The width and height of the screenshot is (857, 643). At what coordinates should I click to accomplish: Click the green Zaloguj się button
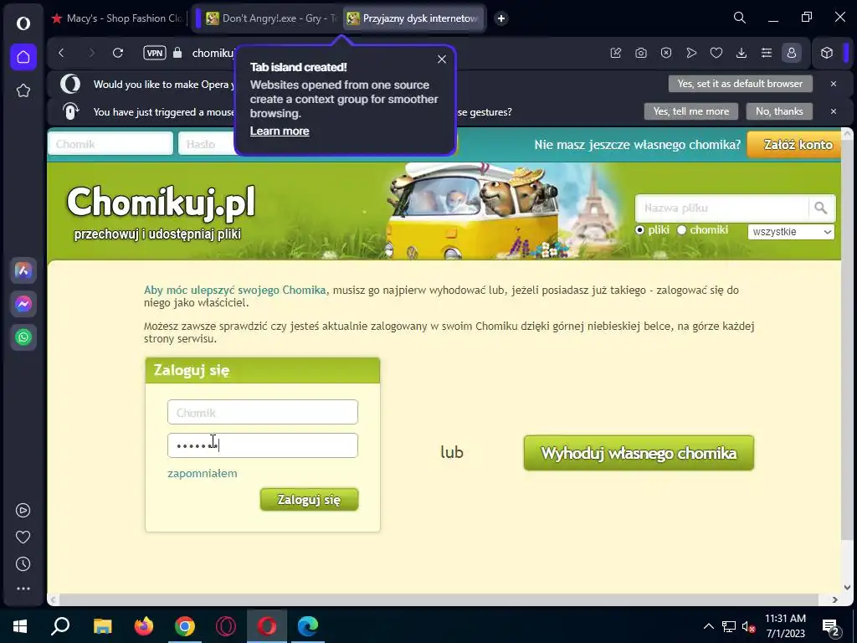309,500
